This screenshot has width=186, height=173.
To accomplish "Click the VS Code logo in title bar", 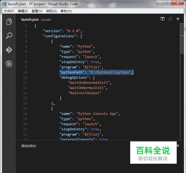I will click(4, 4).
